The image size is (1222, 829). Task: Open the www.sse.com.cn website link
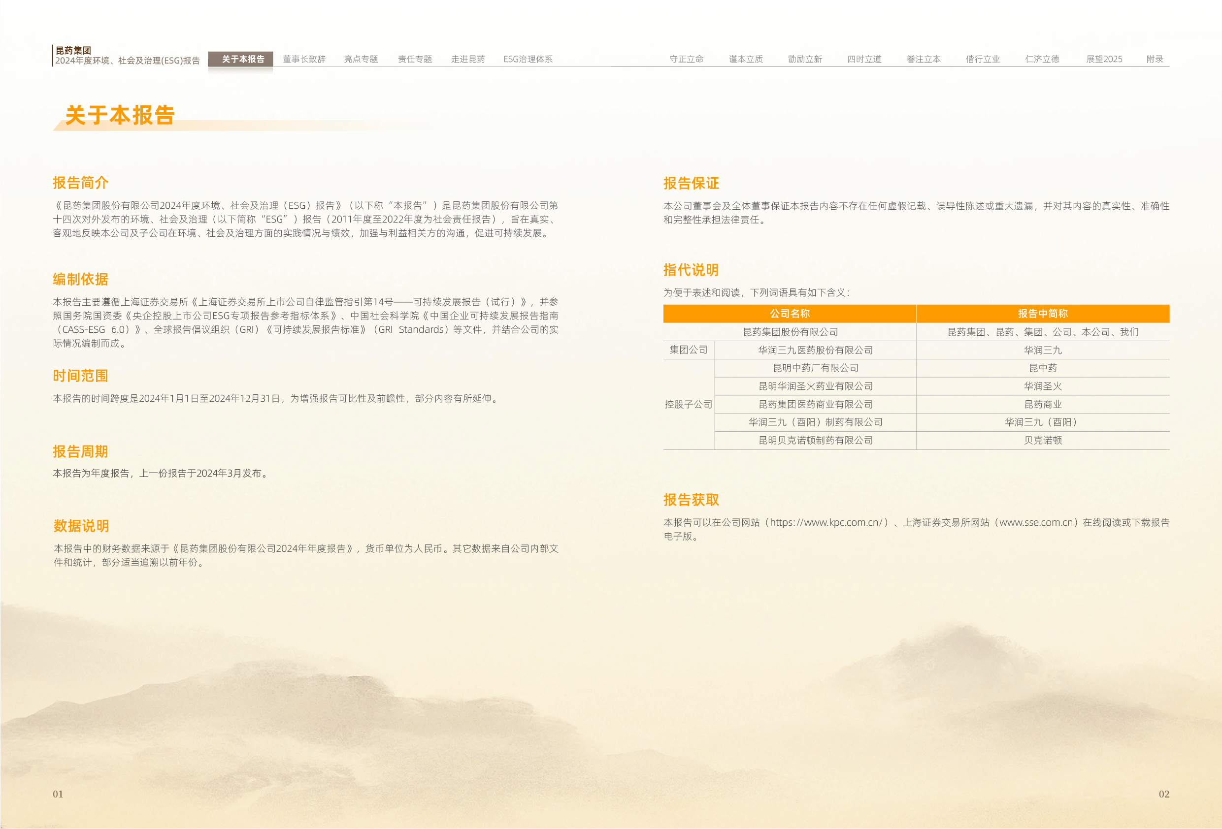pyautogui.click(x=1036, y=522)
